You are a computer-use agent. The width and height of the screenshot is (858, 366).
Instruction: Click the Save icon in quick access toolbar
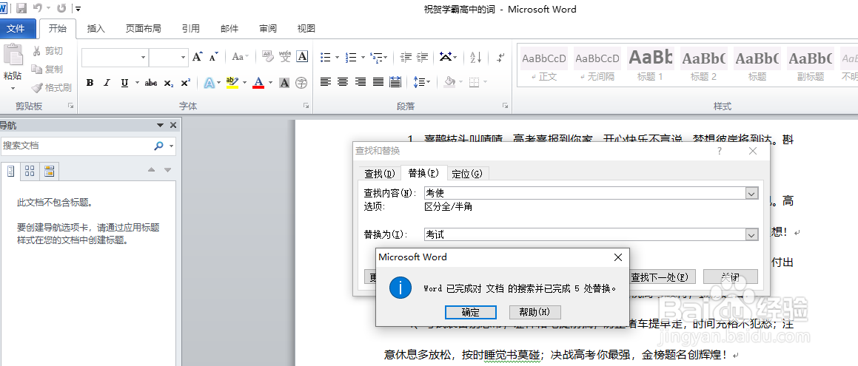[21, 8]
